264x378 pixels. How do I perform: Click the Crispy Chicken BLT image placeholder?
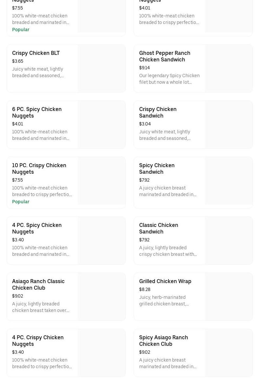point(101,68)
